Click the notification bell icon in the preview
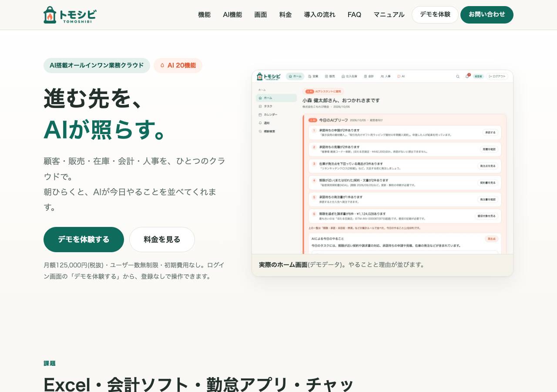 [467, 76]
